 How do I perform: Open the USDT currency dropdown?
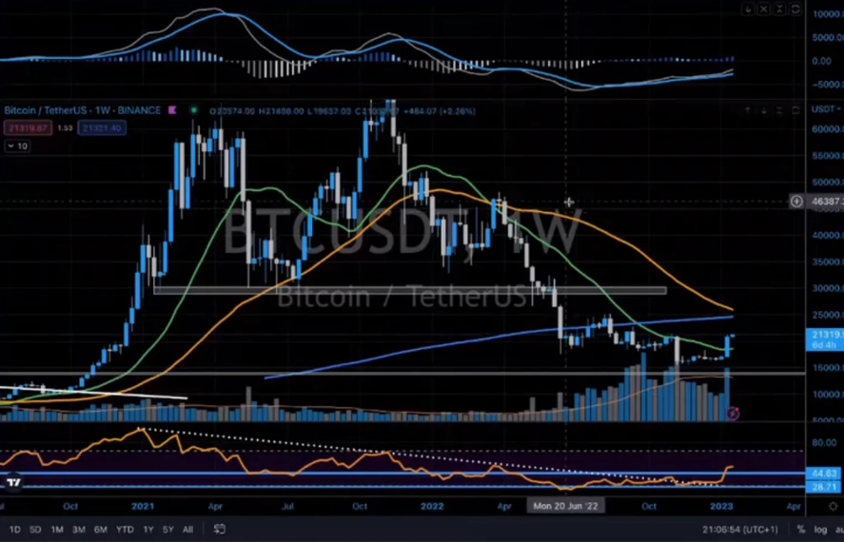(x=822, y=111)
